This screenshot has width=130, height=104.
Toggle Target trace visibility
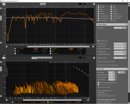click(x=15, y=51)
